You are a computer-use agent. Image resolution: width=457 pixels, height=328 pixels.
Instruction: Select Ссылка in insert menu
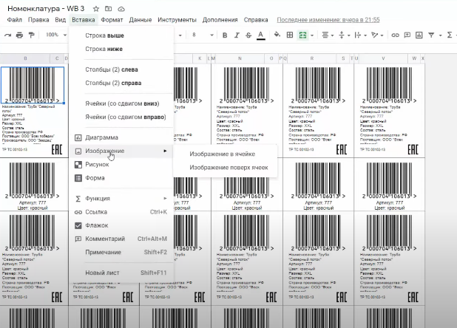[121, 212]
